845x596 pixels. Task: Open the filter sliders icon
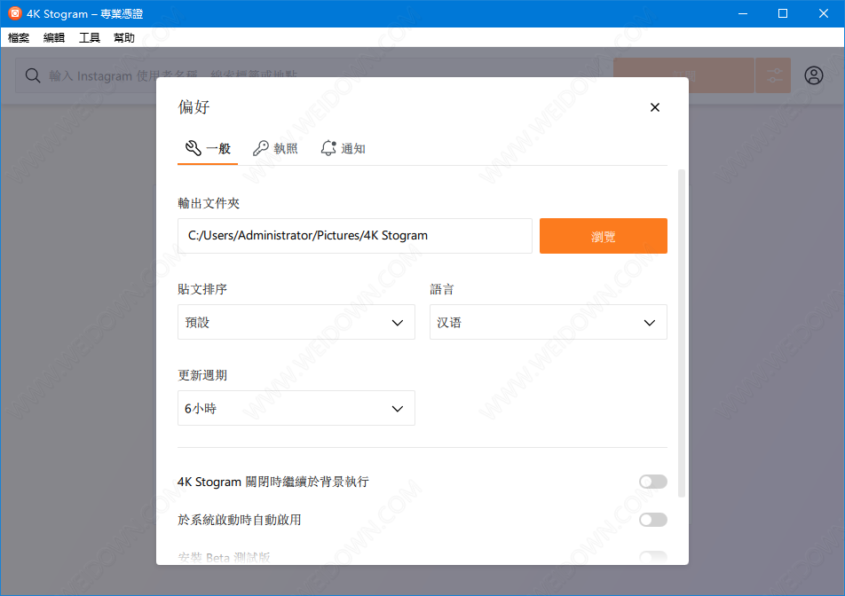tap(773, 76)
